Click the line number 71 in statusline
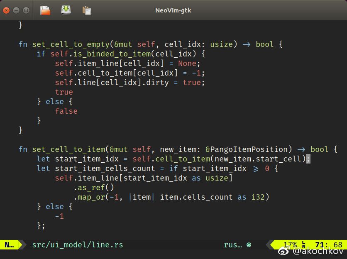Viewport: 347px width, 259px height. [320, 245]
